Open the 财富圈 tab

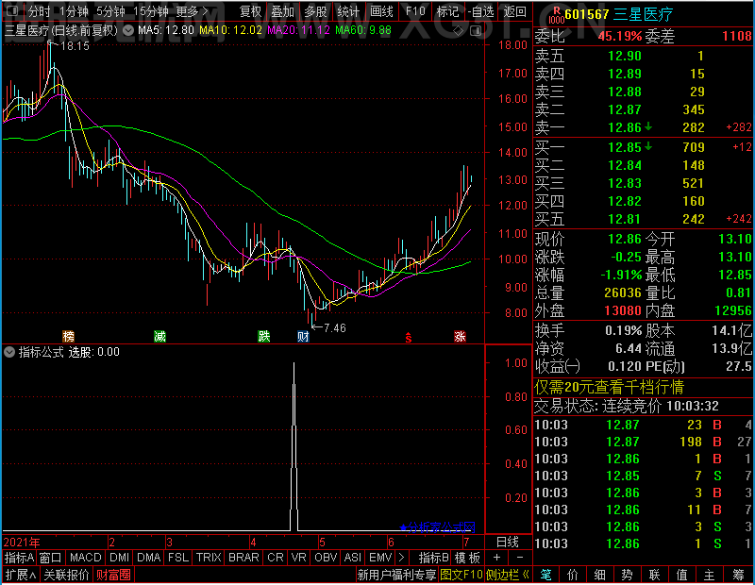coord(113,575)
